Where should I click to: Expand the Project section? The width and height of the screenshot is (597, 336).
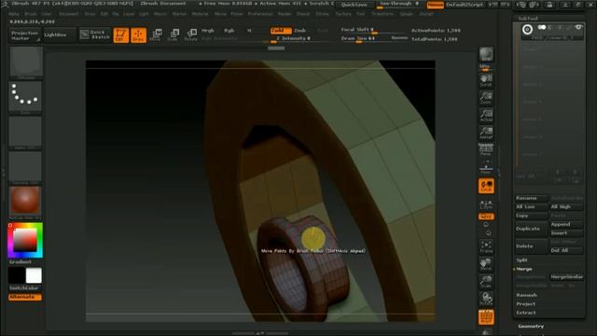coord(526,304)
